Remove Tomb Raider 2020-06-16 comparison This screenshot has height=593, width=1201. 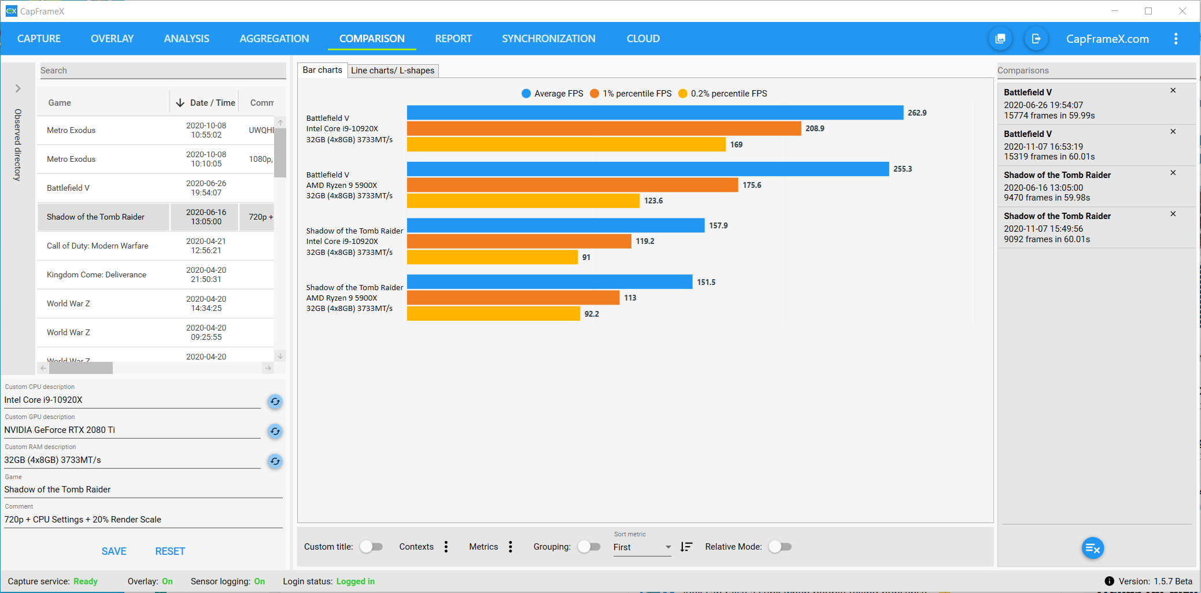[x=1173, y=173]
